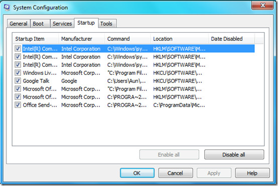The width and height of the screenshot is (278, 186).
Task: Toggle checkbox for Microsoft Of... with "C:\Program Fil... command
Action: pyautogui.click(x=18, y=89)
